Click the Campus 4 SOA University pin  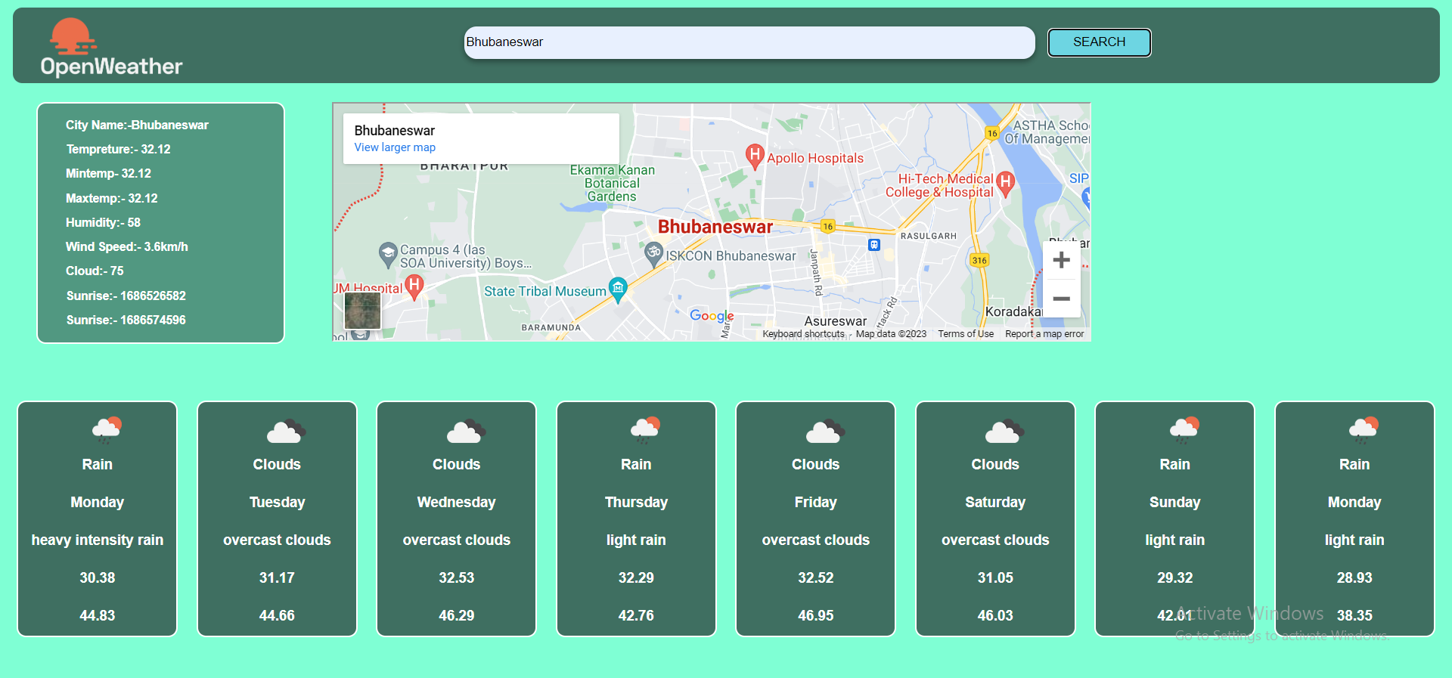388,253
